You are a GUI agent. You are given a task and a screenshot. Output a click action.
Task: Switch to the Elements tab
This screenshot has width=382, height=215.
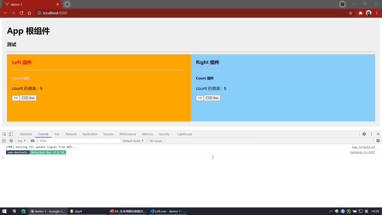(26, 134)
